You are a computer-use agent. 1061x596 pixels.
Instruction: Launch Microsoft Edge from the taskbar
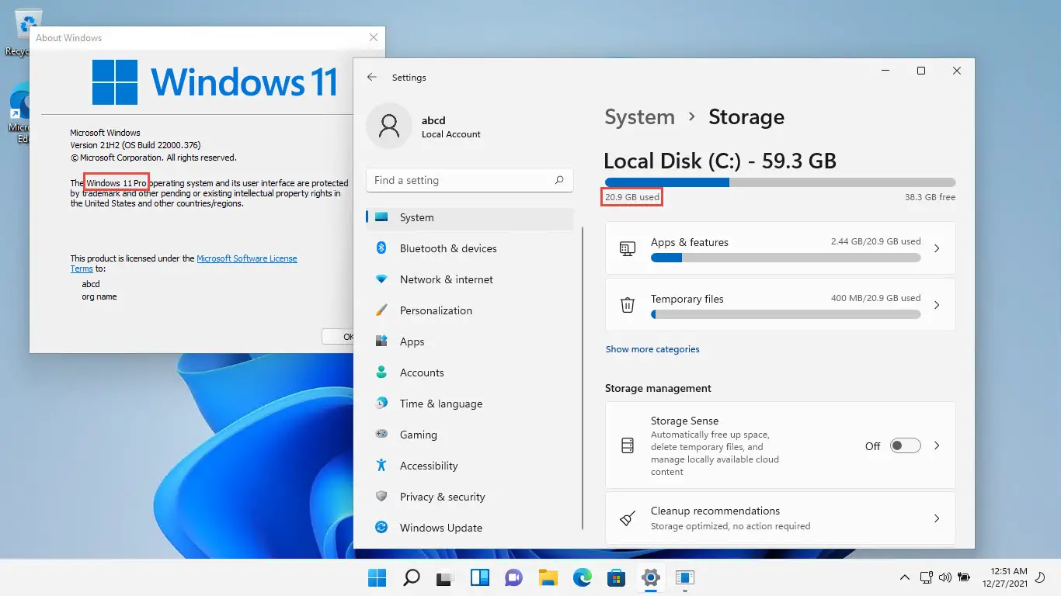coord(583,577)
